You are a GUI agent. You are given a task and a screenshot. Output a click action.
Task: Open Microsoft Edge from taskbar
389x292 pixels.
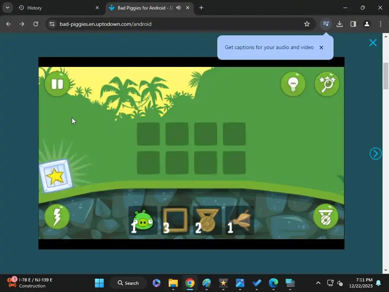[274, 283]
